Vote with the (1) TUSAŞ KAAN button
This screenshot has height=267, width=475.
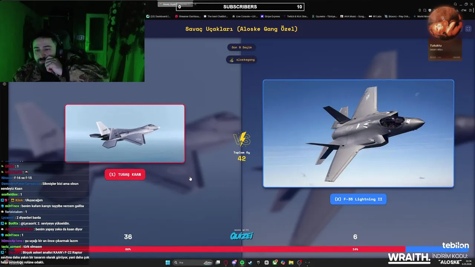pyautogui.click(x=125, y=174)
